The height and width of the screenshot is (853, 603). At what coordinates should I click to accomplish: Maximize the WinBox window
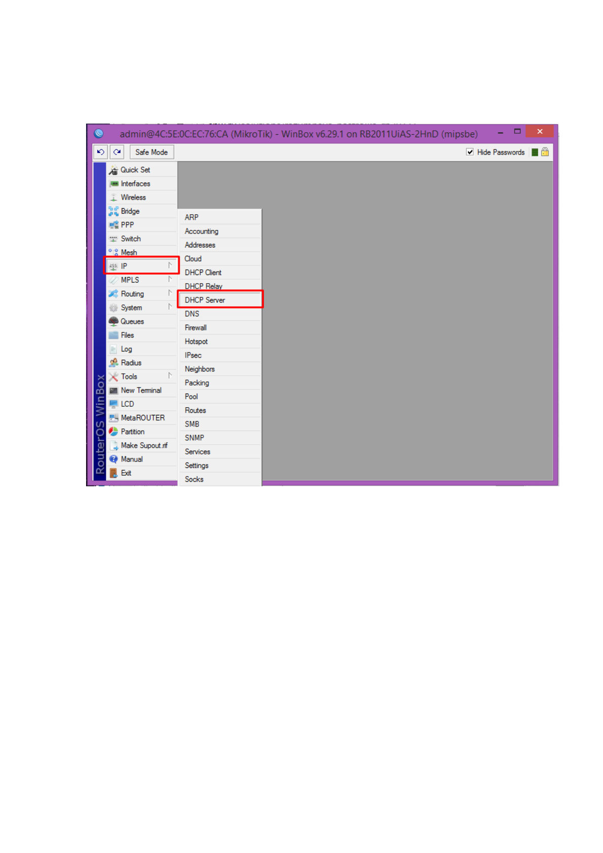[517, 131]
